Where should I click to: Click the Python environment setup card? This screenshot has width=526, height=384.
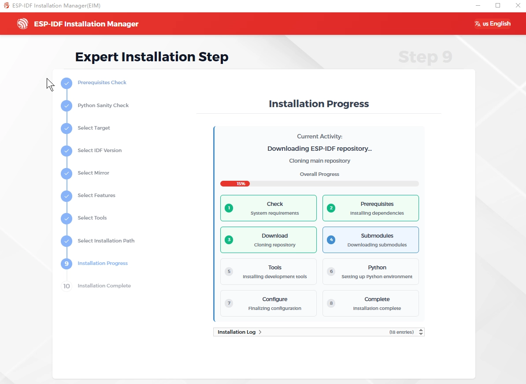pyautogui.click(x=370, y=272)
